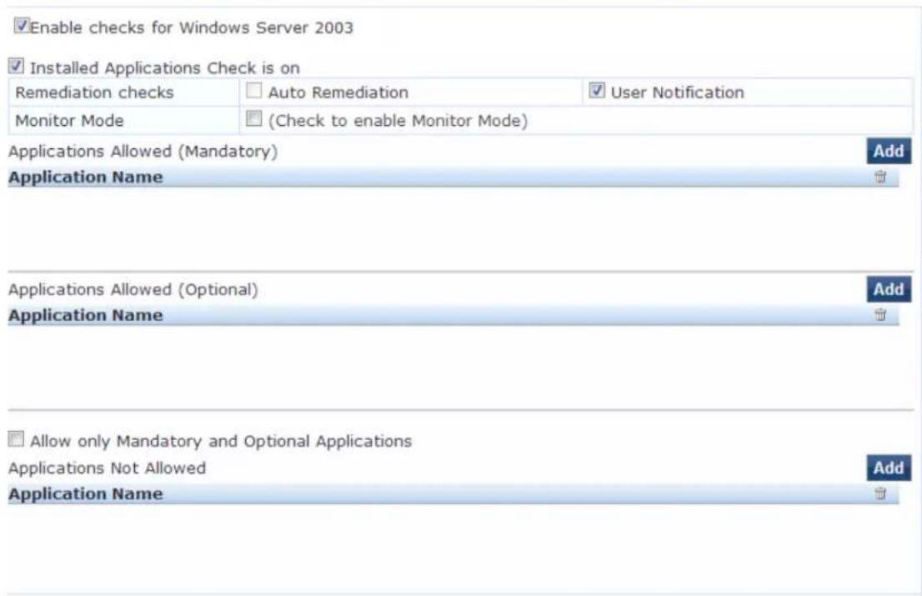Add an application to Applications Not Allowed
Screen dimensions: 922x596
coord(889,468)
